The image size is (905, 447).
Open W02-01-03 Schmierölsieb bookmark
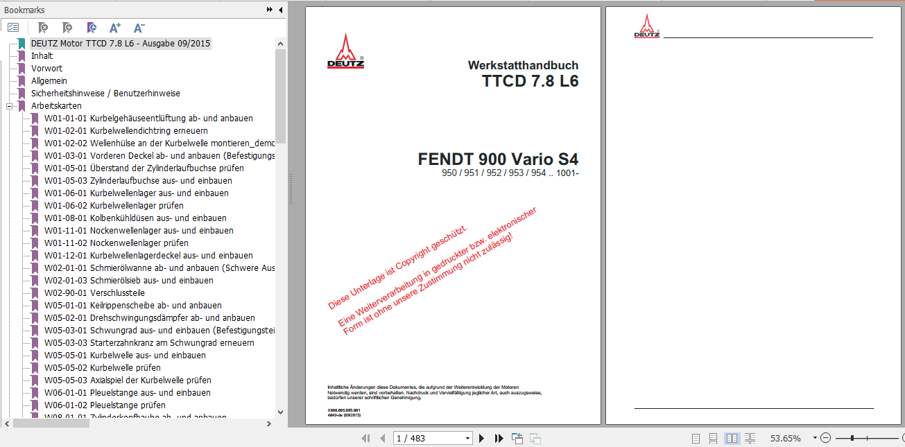coord(129,280)
